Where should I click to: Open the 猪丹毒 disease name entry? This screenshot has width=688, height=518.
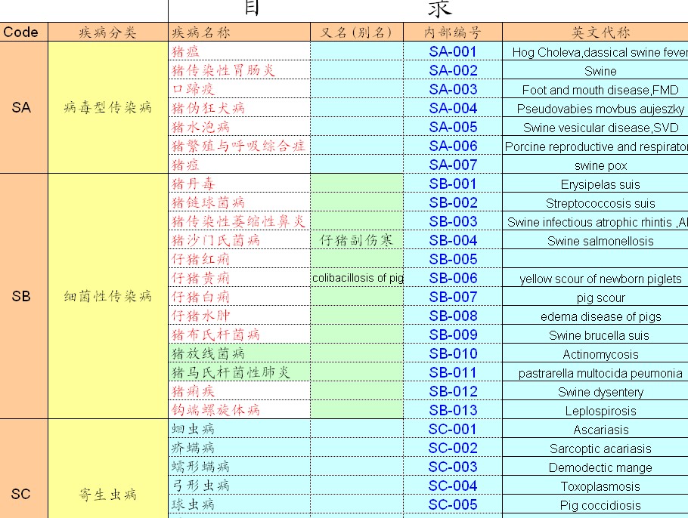click(x=194, y=183)
